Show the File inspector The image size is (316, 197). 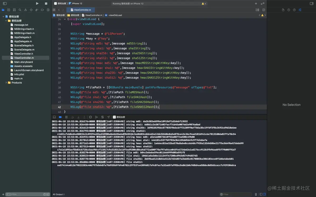(x=283, y=10)
